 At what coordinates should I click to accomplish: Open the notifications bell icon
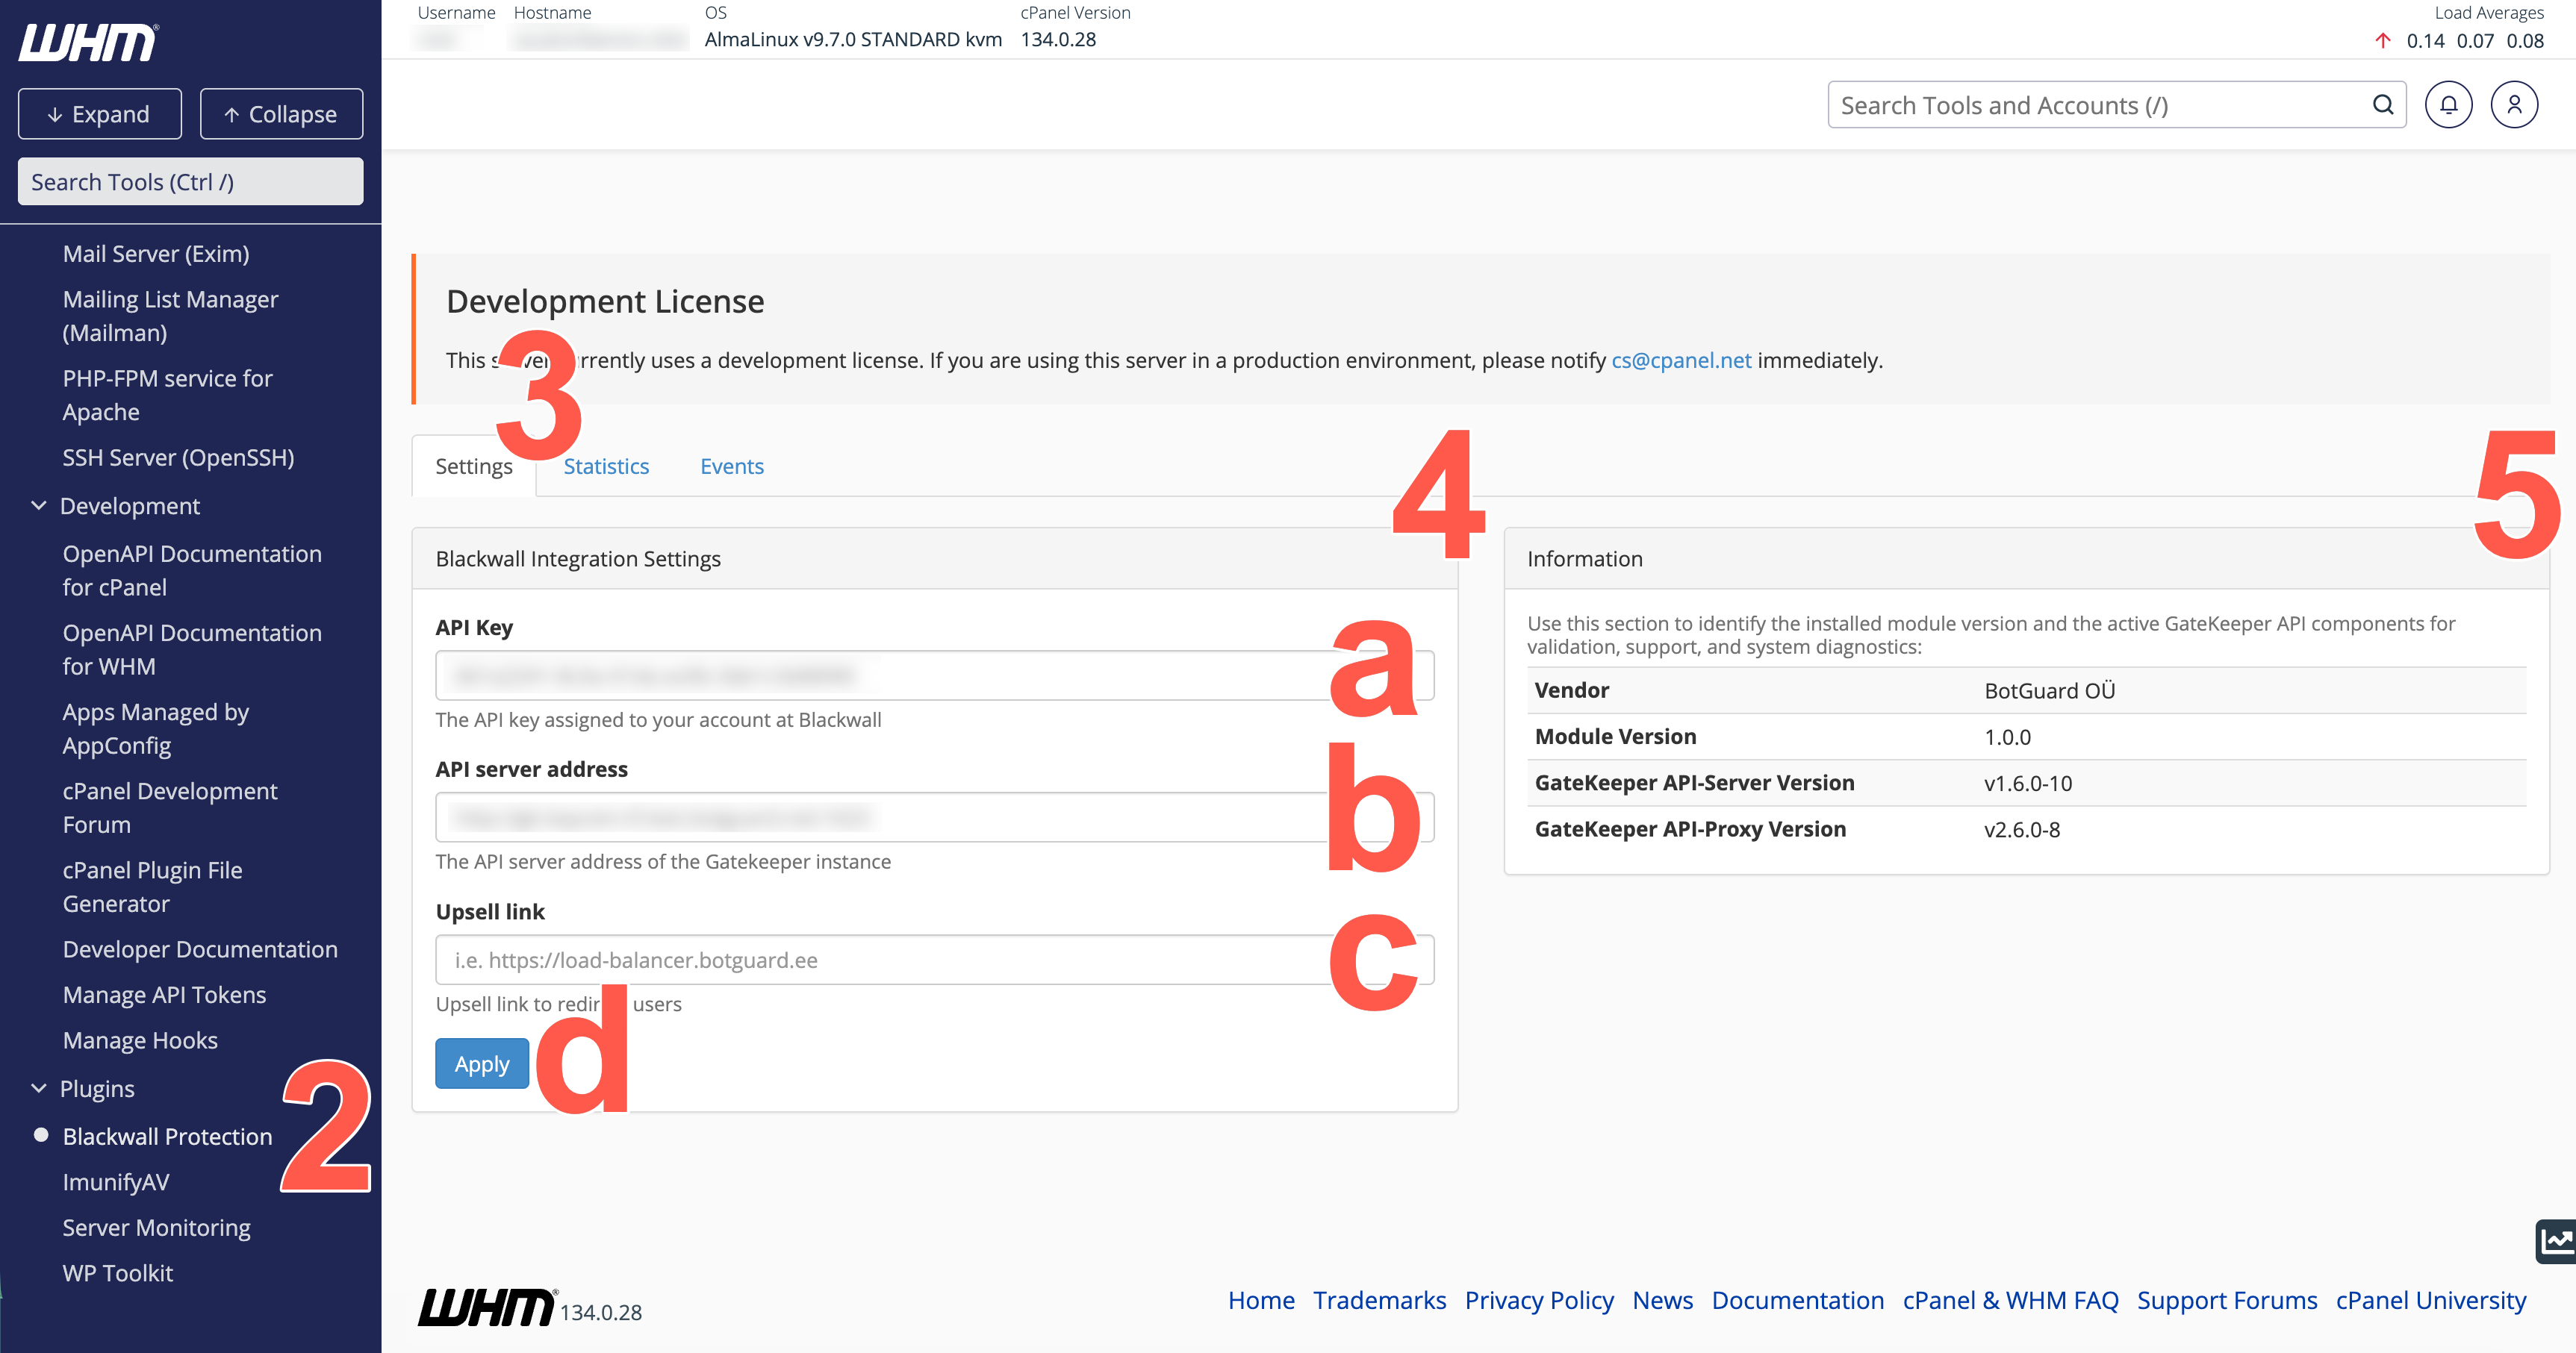point(2448,105)
